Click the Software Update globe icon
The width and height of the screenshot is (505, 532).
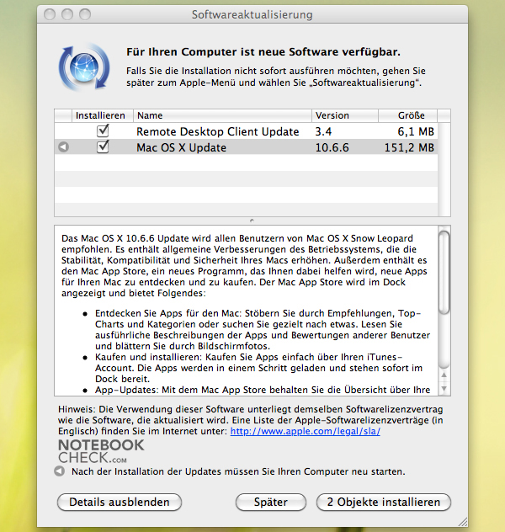84,66
